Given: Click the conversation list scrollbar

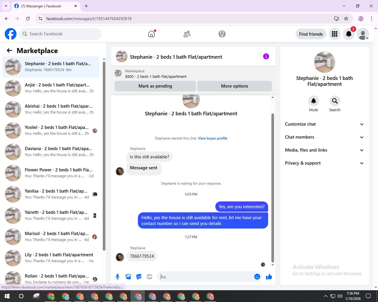Looking at the screenshot, I should tap(104, 156).
